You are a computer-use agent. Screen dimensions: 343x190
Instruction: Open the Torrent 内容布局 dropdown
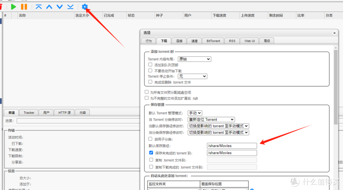coord(194,59)
